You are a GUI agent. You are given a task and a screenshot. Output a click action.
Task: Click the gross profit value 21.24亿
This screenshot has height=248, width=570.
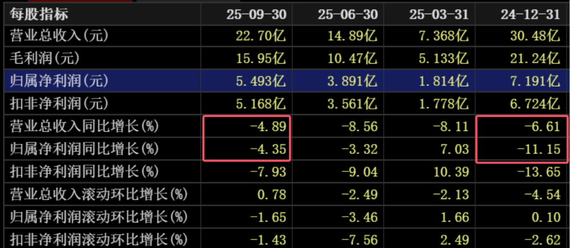535,59
